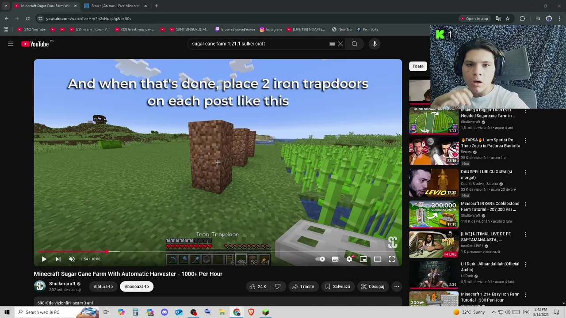
Task: Open 'Making a Bigger Than Ever' sugarcane video thumbnail
Action: pos(433,121)
